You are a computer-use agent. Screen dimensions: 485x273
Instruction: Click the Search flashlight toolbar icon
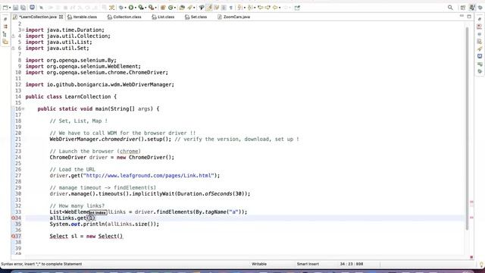tap(190, 8)
